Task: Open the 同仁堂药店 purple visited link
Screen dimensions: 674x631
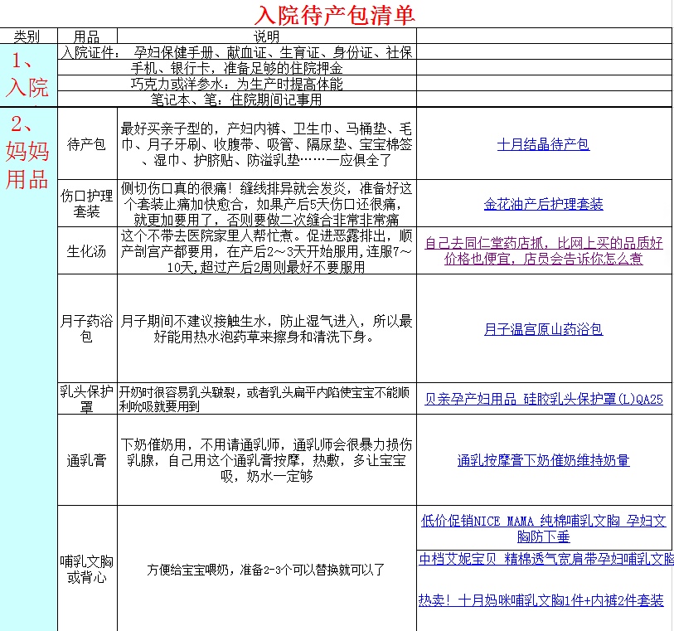Action: [543, 250]
